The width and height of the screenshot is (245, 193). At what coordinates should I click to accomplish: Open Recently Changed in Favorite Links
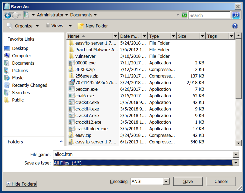[30, 85]
